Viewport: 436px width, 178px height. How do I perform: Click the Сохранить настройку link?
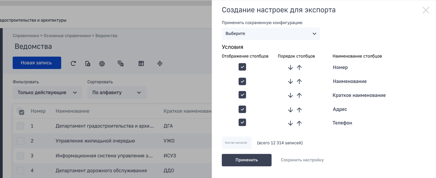pyautogui.click(x=302, y=160)
